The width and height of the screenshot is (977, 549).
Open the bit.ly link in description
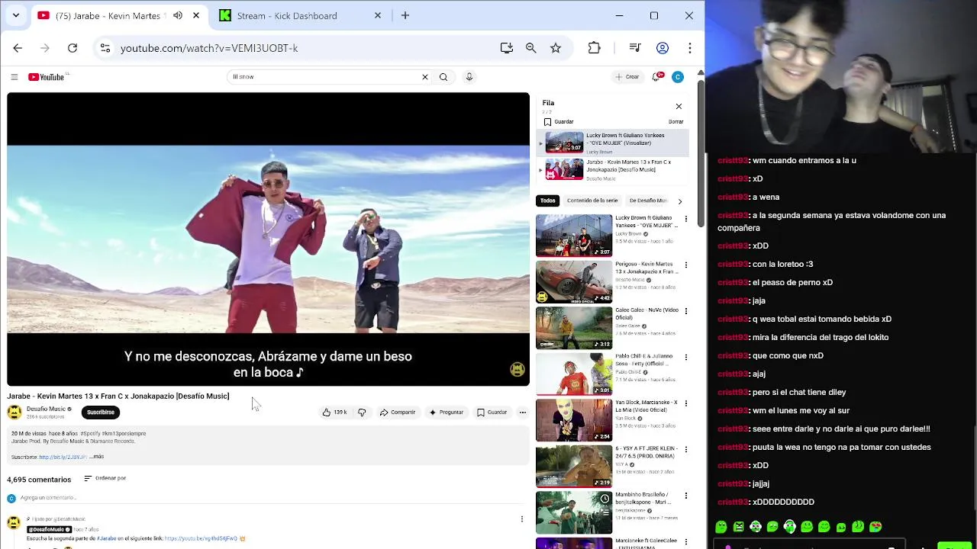[63, 457]
